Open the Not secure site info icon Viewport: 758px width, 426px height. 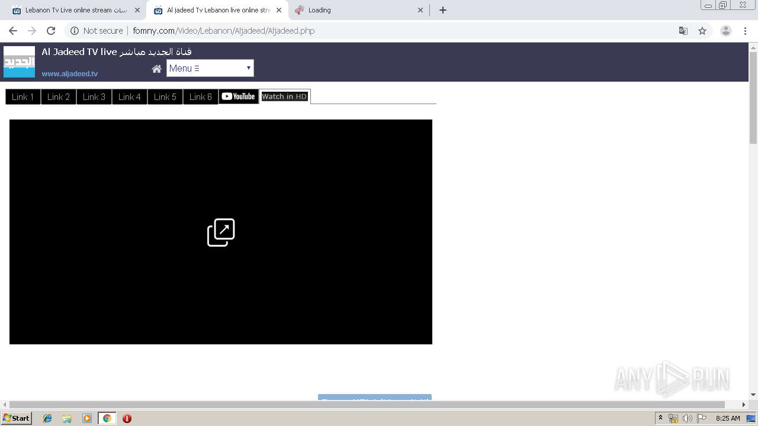[75, 31]
